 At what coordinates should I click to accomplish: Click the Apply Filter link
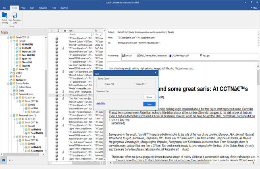(x=101, y=103)
